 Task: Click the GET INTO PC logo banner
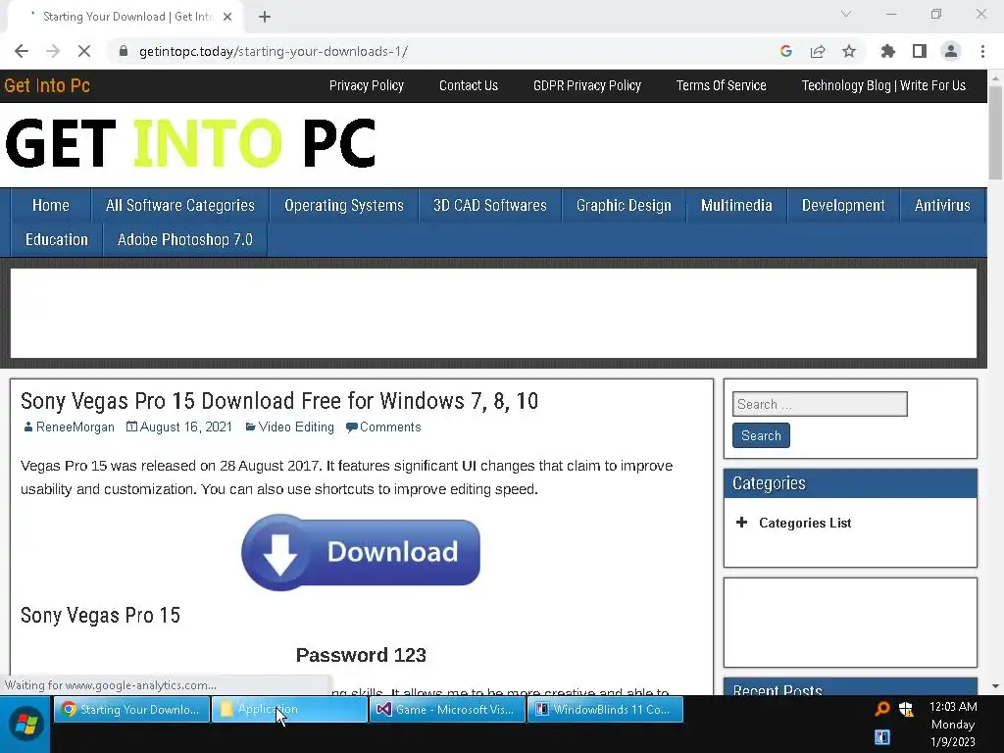tap(190, 143)
